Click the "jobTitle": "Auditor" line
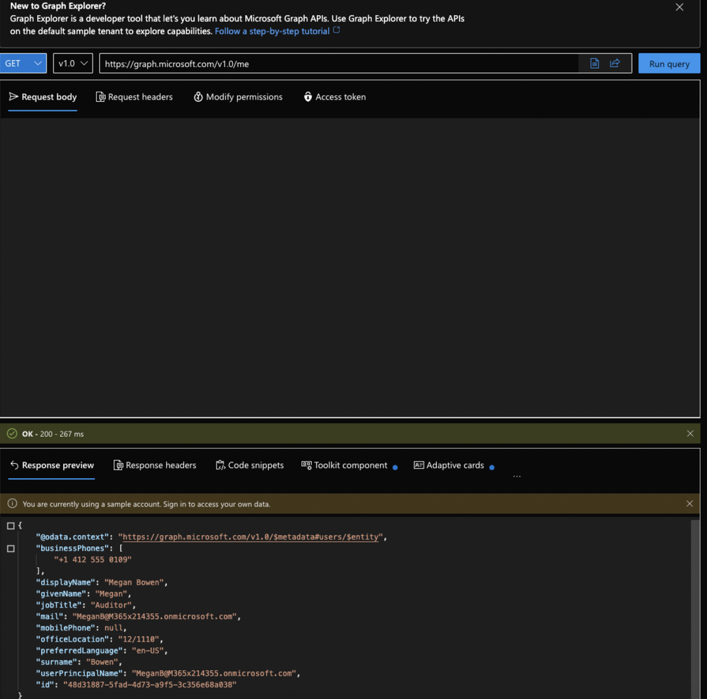Viewport: 707px width, 699px height. 86,605
